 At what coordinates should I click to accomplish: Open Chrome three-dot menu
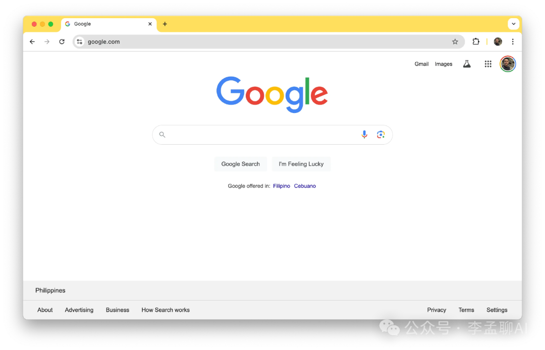tap(513, 42)
